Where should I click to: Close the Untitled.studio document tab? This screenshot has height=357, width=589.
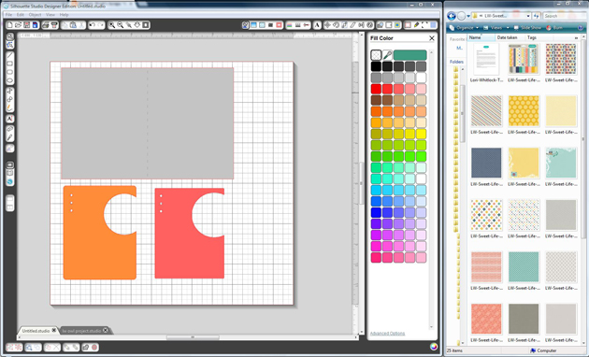point(54,330)
